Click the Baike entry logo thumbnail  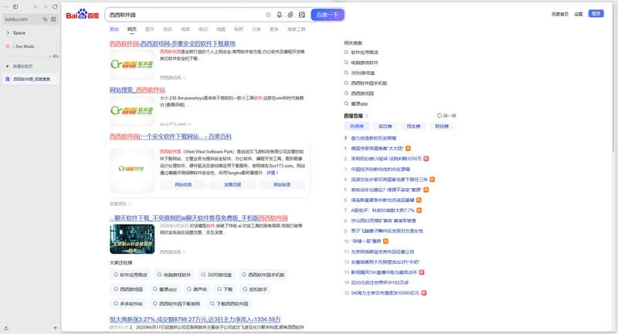pos(132,170)
